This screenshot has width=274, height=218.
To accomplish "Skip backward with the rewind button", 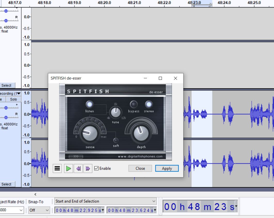I will (78, 168).
